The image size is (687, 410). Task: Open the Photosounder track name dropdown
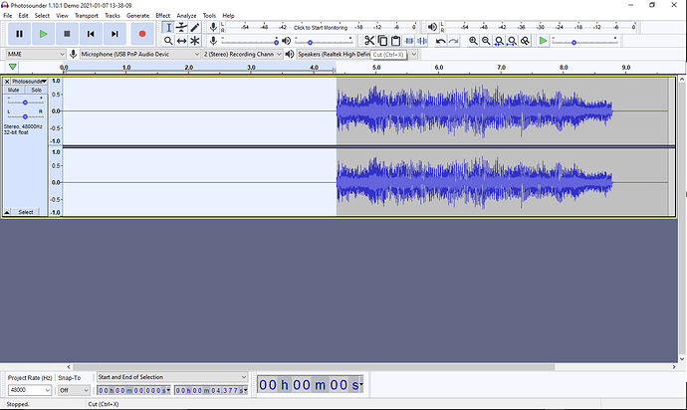point(29,81)
